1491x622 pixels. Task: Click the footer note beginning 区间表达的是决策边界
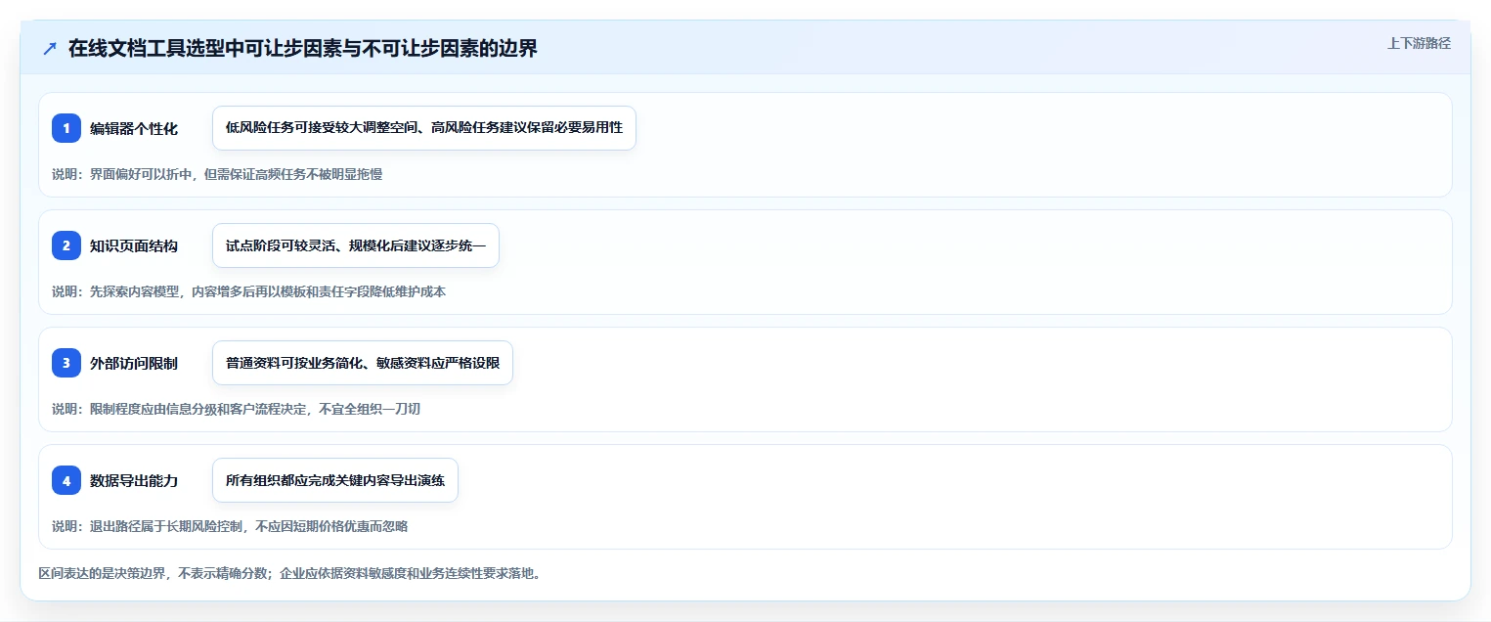tap(289, 573)
